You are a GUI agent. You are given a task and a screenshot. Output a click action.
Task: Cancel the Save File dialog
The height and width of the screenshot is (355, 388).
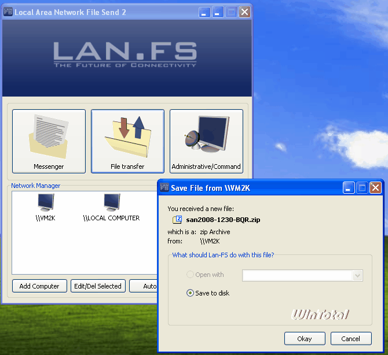351,338
